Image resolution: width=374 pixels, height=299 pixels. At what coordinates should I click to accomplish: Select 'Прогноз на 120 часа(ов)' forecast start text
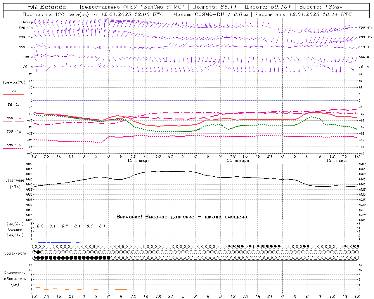pyautogui.click(x=56, y=14)
